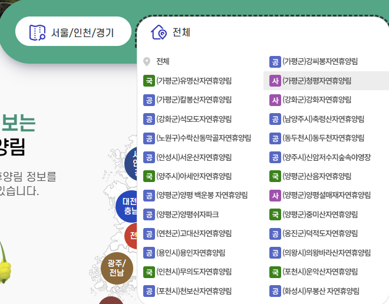Click 국 badge of 산음자연휴양림
This screenshot has width=389, height=304.
[x=275, y=176]
